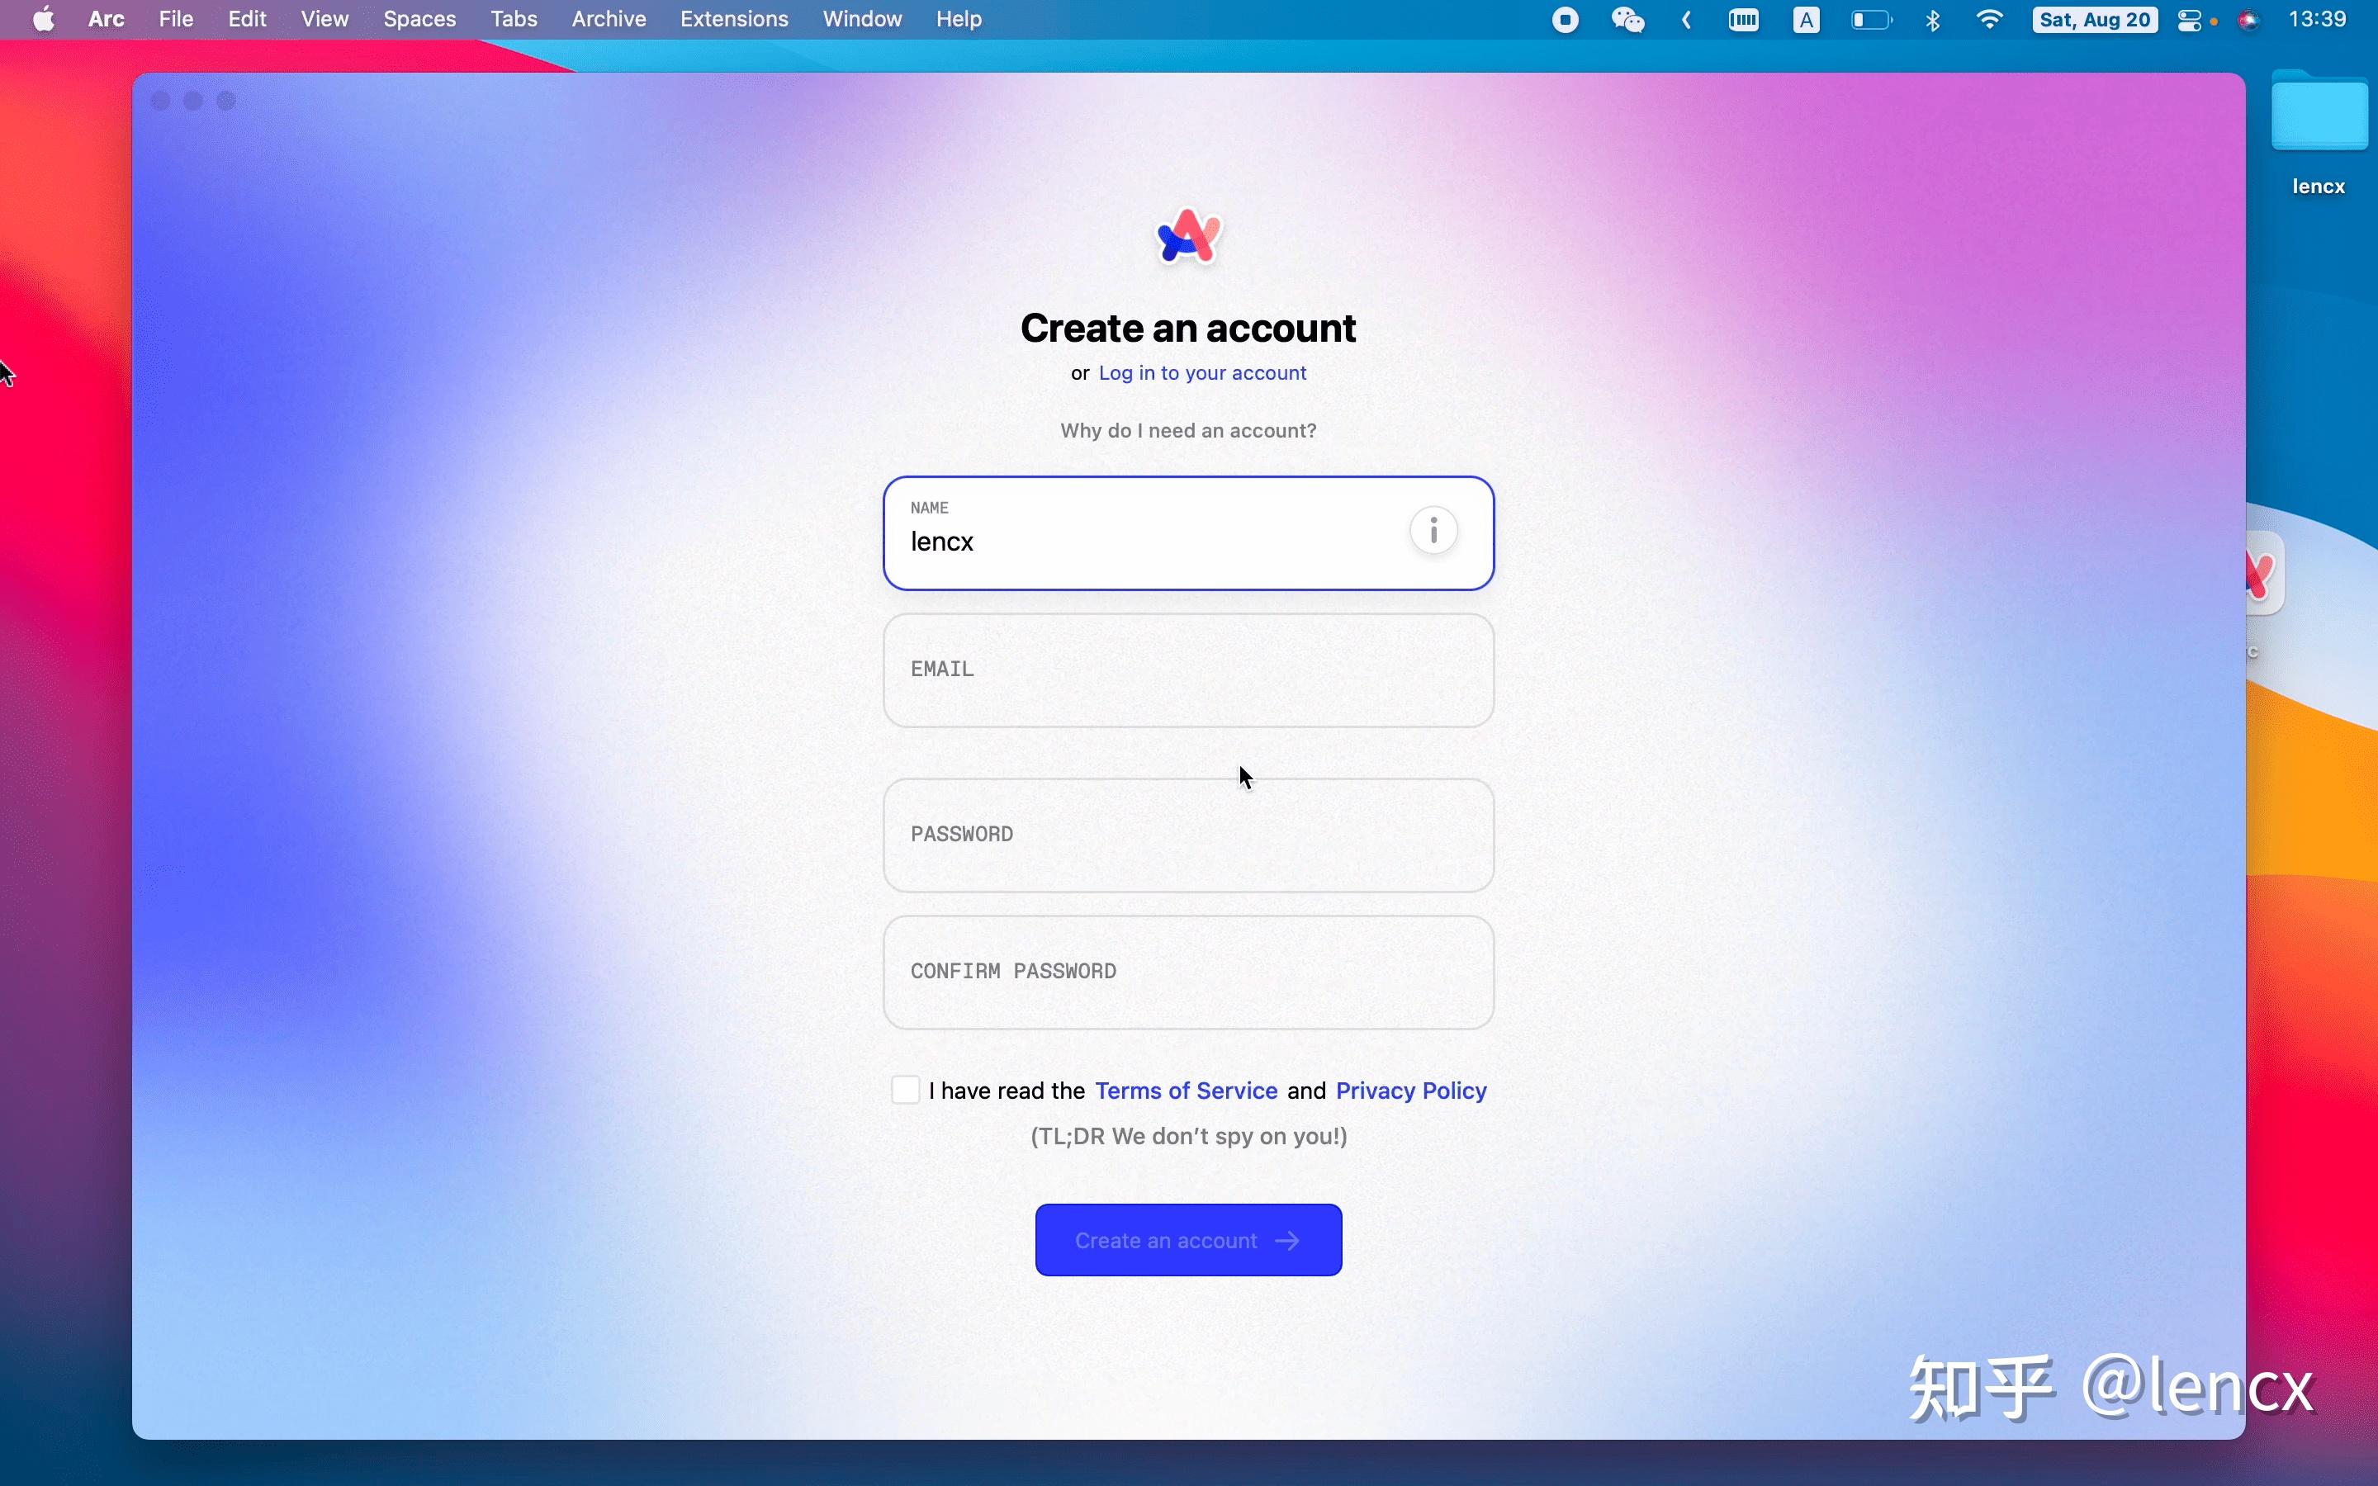This screenshot has width=2378, height=1486.
Task: Click Why do I need an account
Action: click(1188, 430)
